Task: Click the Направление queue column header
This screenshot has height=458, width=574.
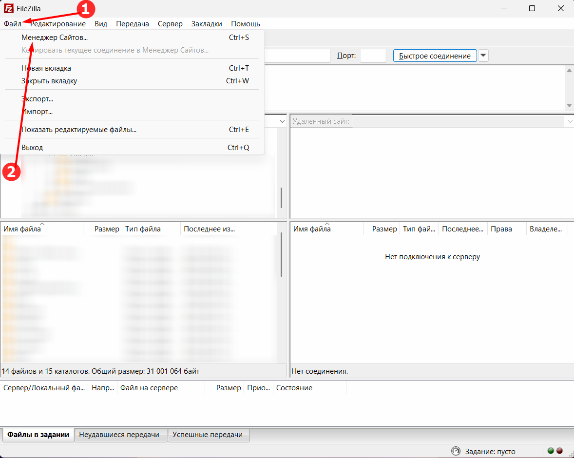Action: (102, 388)
